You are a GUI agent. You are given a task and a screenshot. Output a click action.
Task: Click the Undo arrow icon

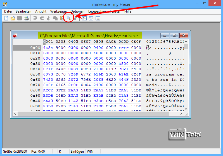point(35,18)
